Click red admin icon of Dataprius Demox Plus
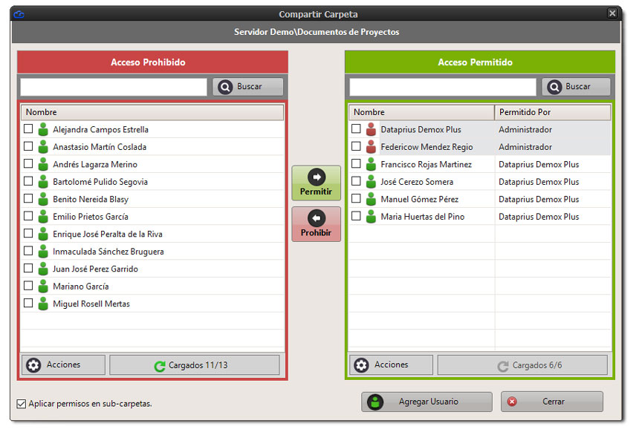The height and width of the screenshot is (435, 639). (x=371, y=129)
